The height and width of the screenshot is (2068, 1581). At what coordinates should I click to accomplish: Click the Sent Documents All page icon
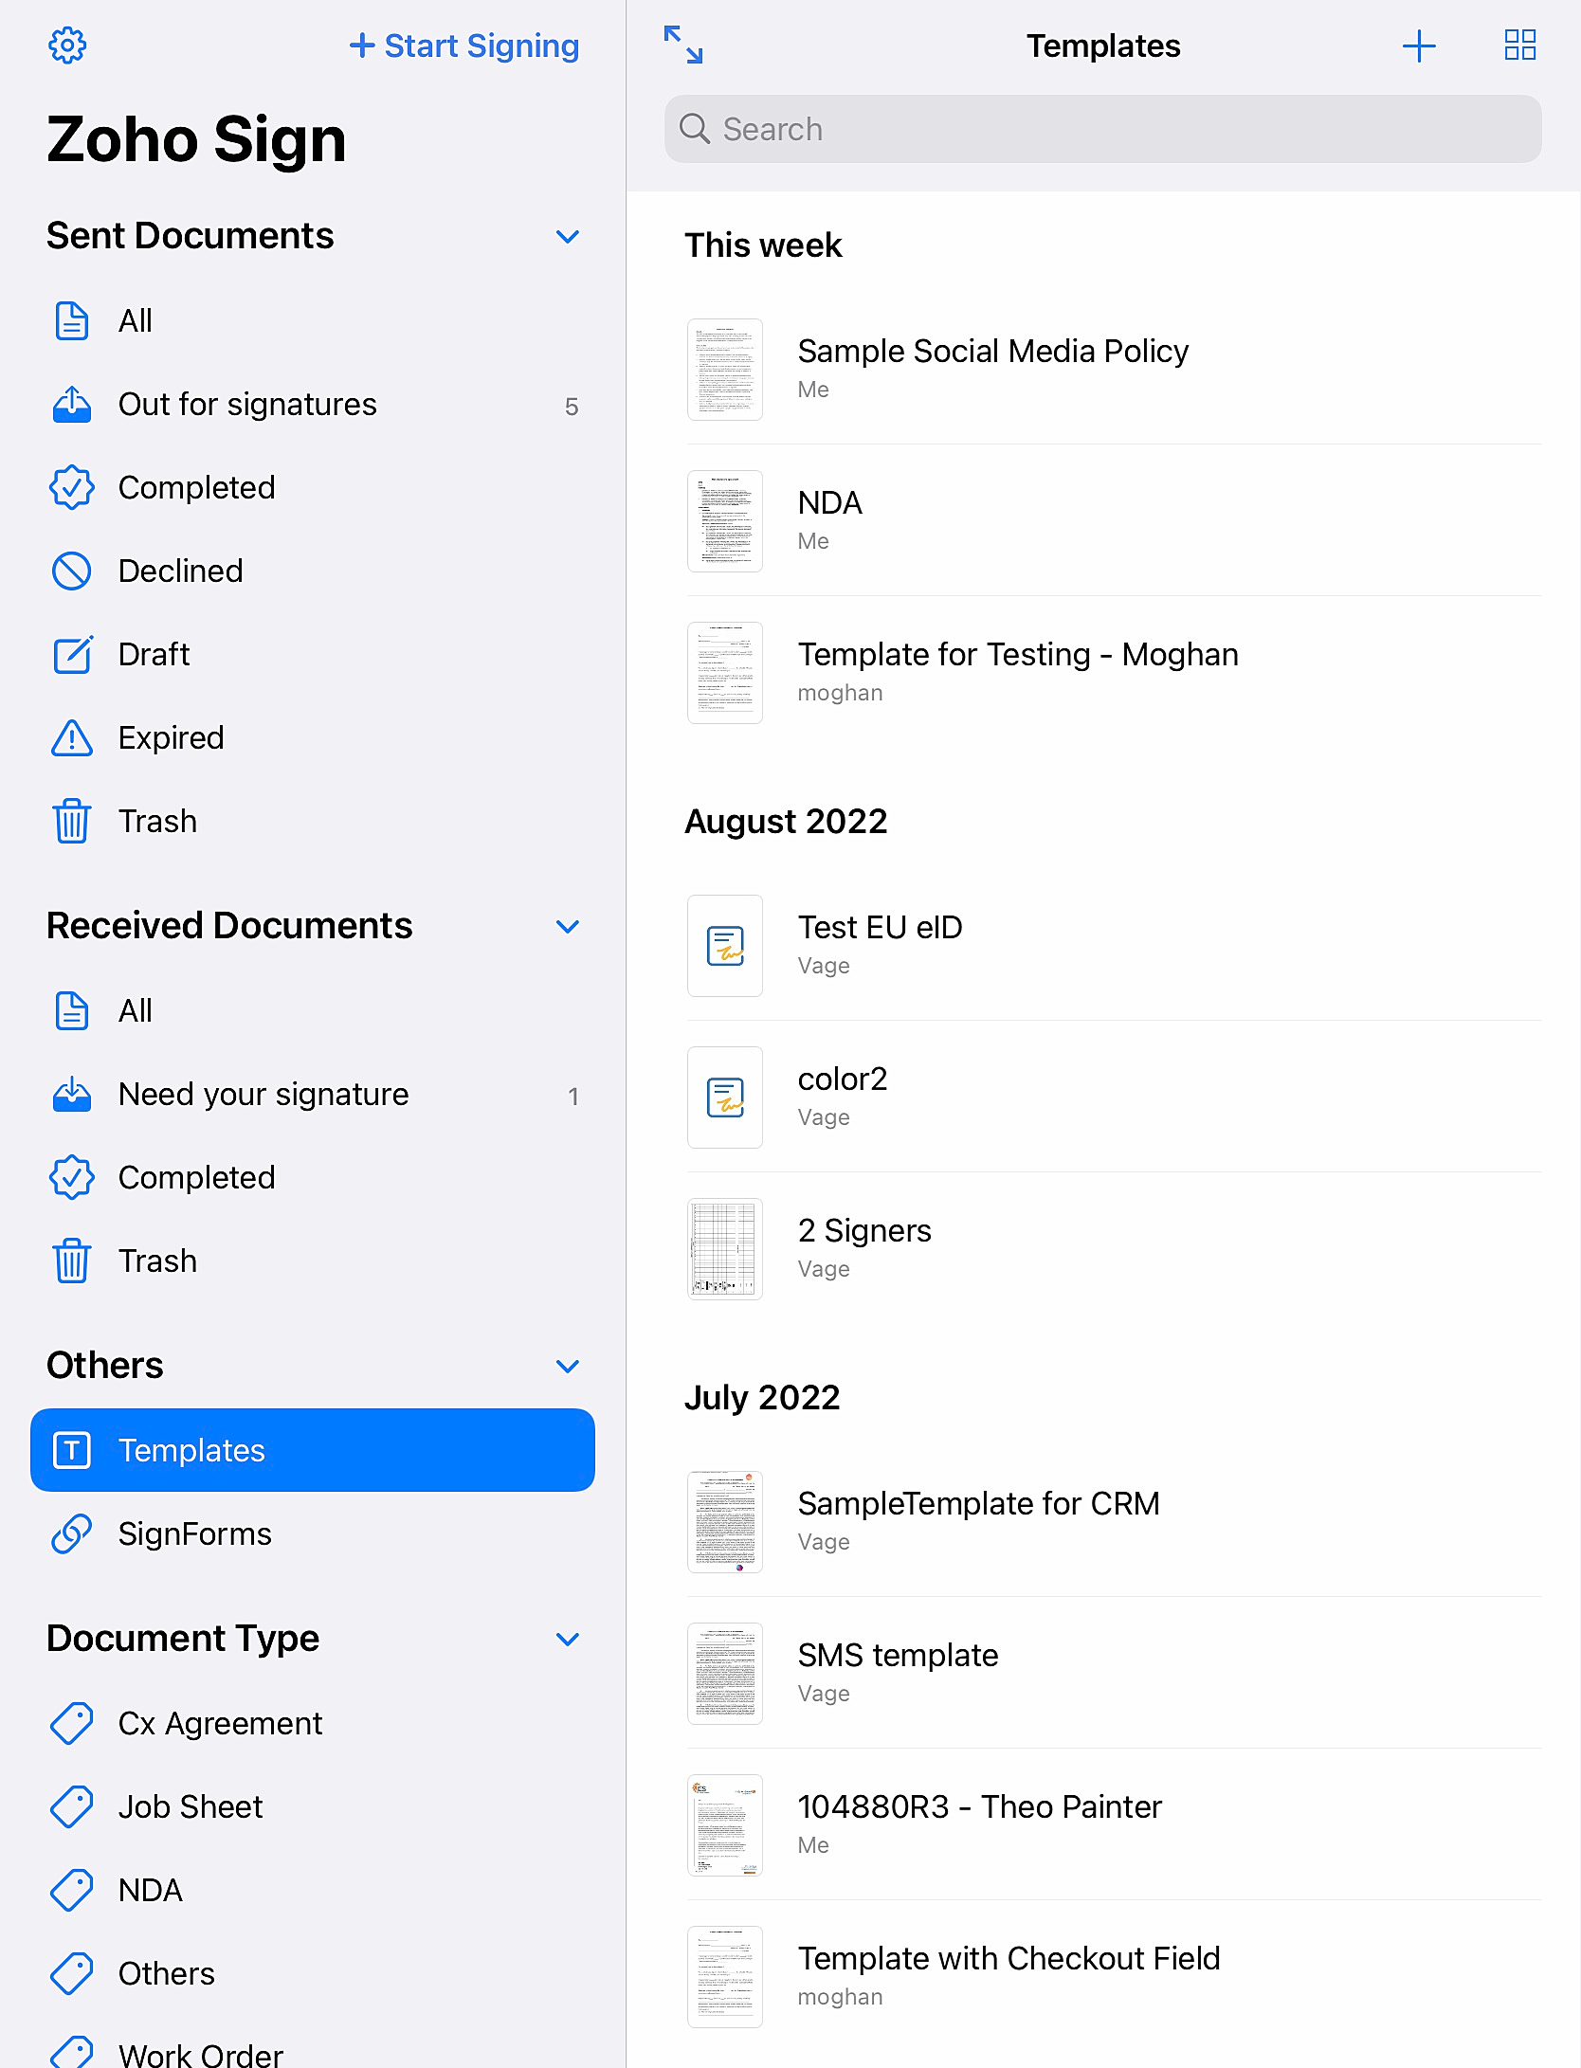[72, 321]
